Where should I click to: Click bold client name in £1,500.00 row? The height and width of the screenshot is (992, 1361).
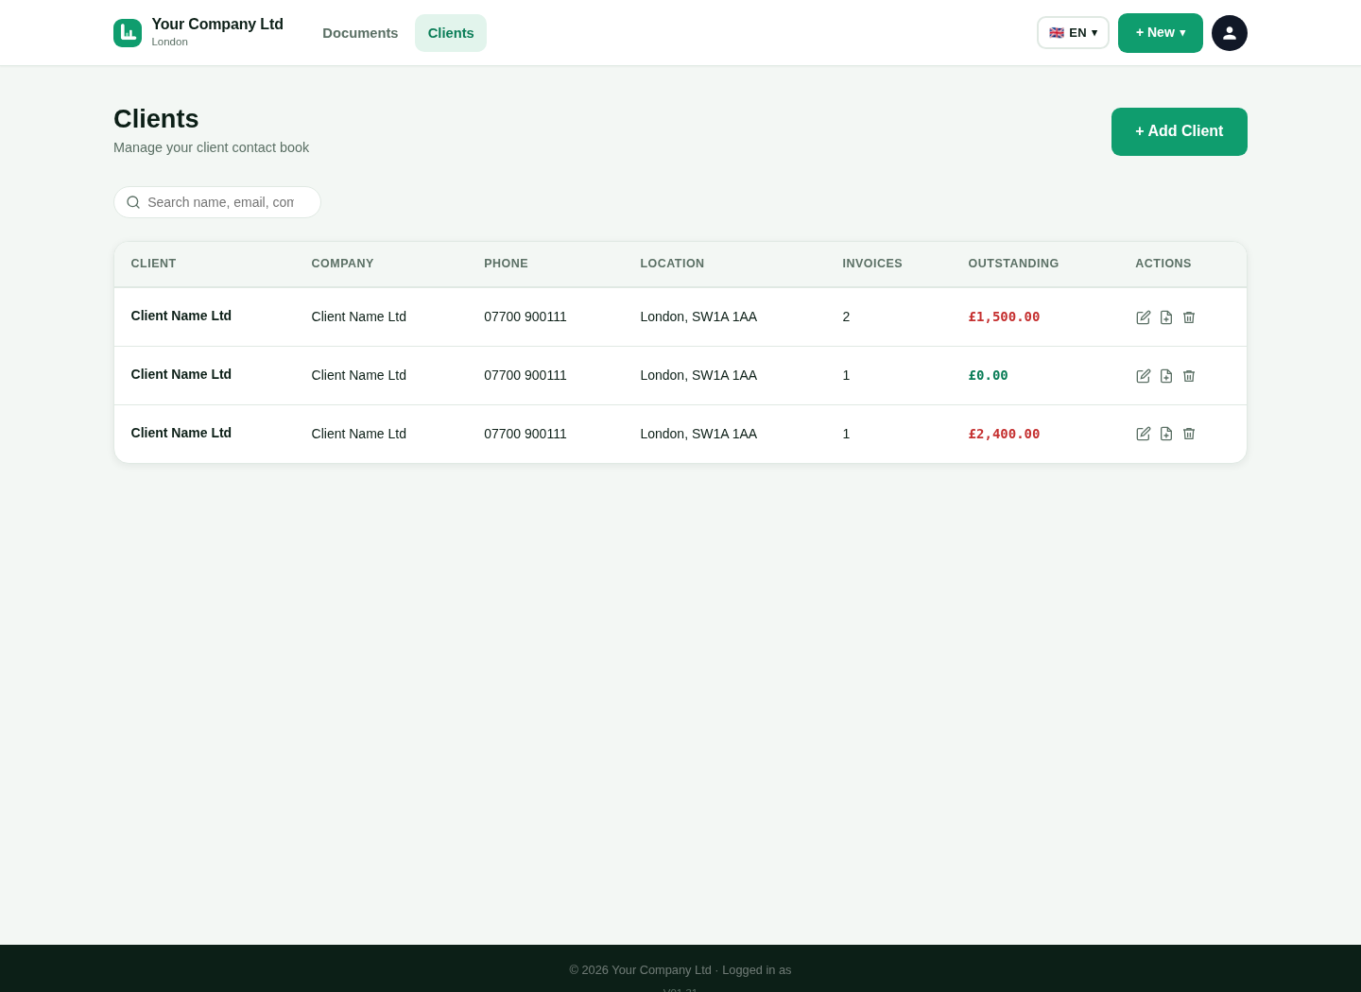(x=181, y=316)
